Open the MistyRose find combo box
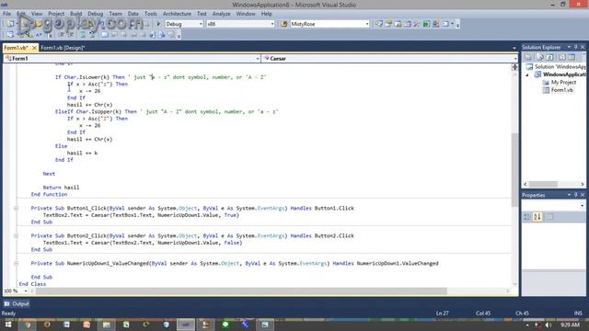 click(x=329, y=24)
